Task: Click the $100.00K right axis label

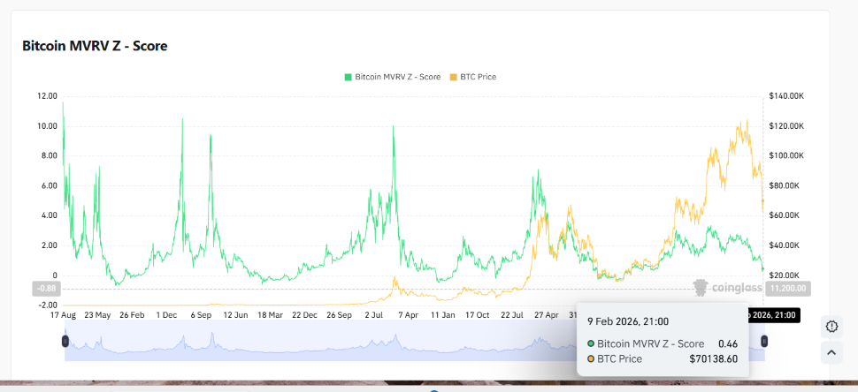Action: (x=786, y=155)
